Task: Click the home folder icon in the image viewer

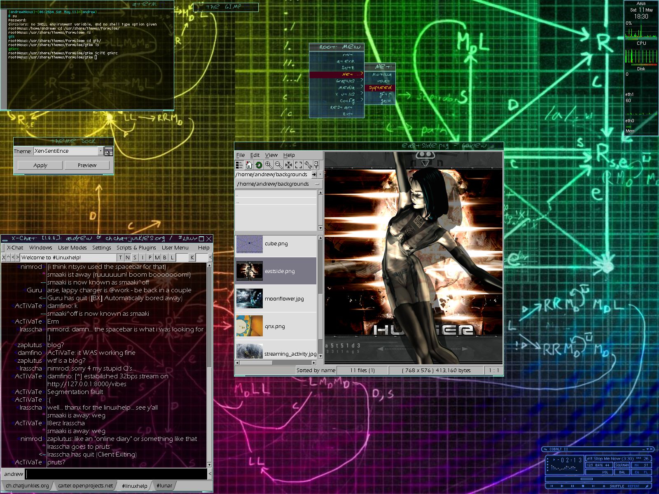Action: click(249, 165)
